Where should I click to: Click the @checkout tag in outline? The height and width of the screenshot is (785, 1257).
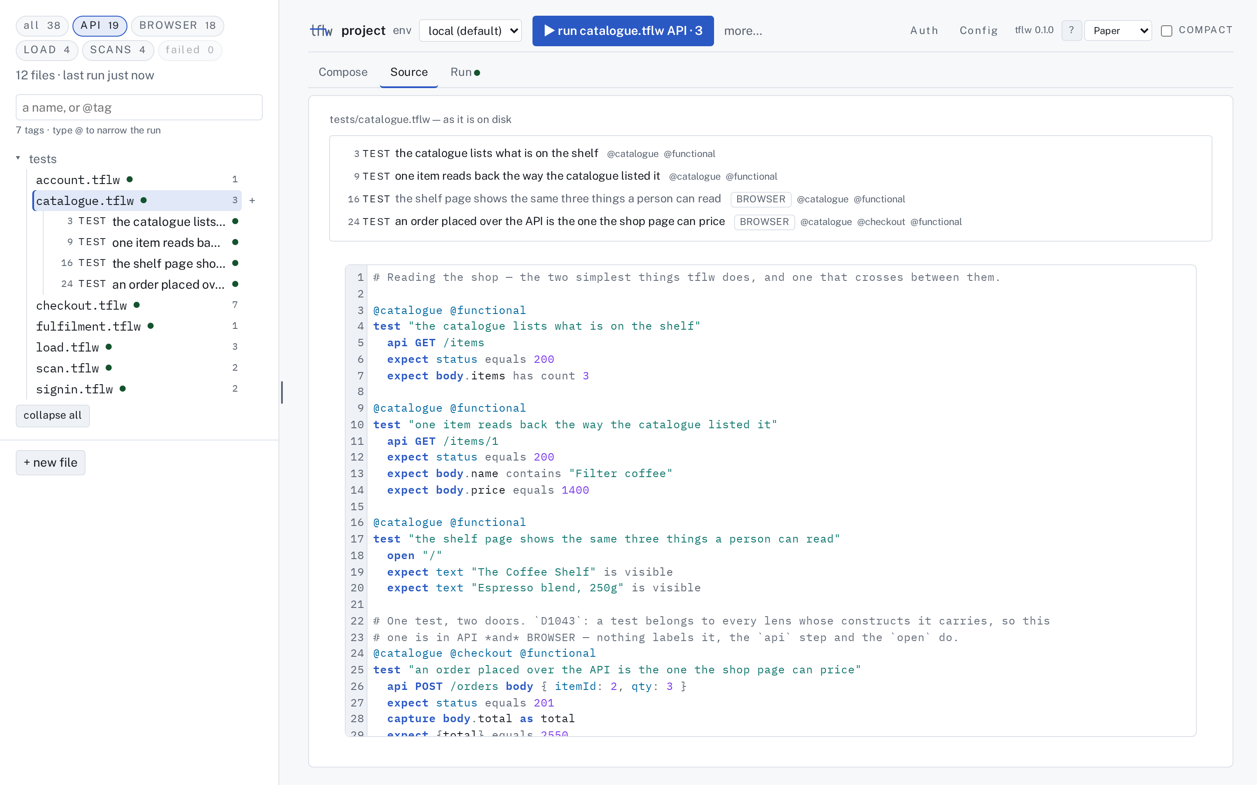pyautogui.click(x=881, y=222)
